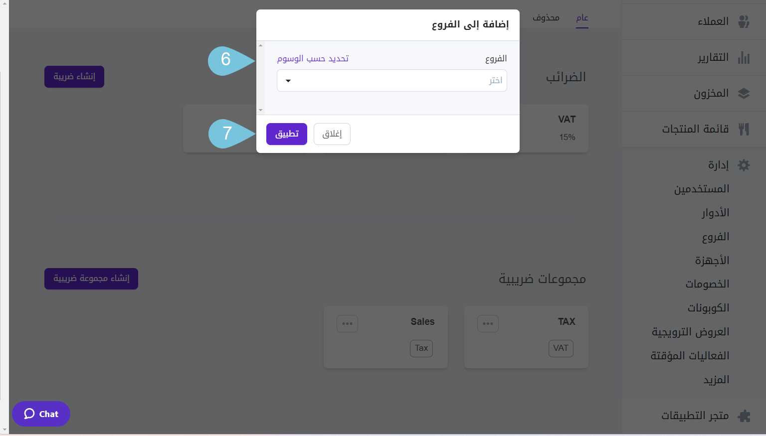Screen dimensions: 766x436
Task: Open the Chat support bubble icon
Action: coord(30,414)
